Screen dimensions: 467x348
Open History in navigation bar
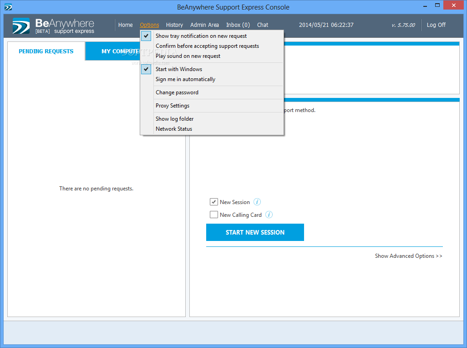(x=174, y=25)
